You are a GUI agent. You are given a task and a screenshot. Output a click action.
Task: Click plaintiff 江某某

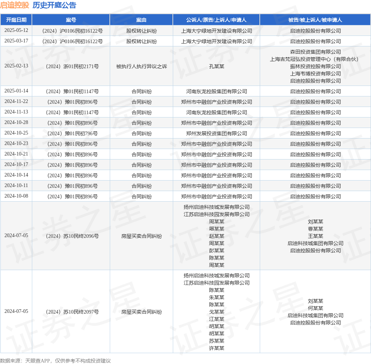click(x=217, y=319)
